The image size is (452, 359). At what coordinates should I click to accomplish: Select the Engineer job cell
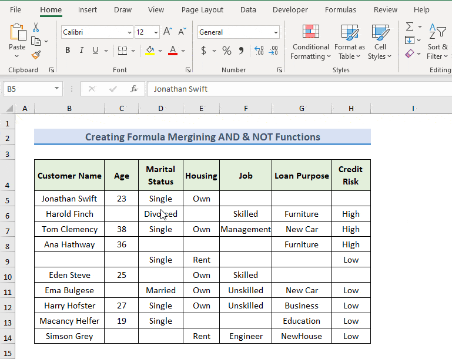coord(246,336)
